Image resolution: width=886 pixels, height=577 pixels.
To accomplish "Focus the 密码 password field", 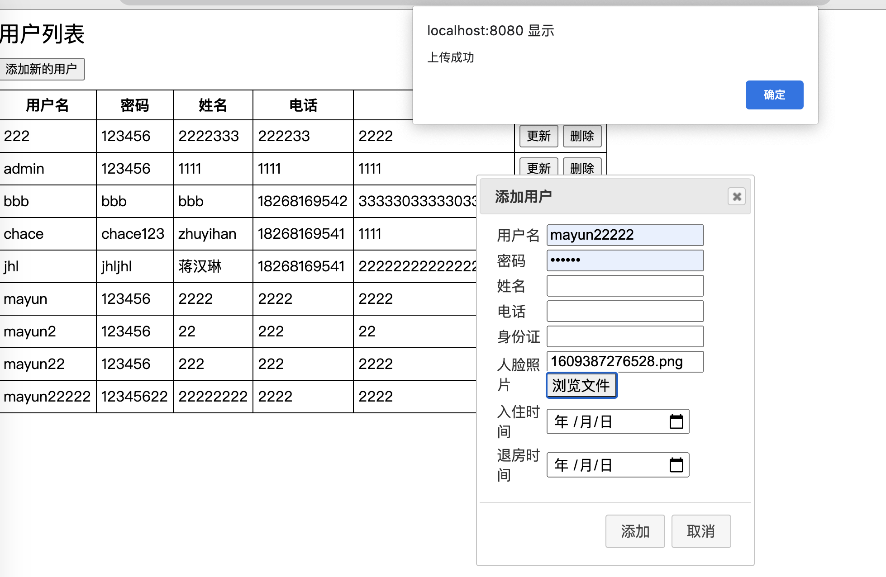I will point(624,260).
